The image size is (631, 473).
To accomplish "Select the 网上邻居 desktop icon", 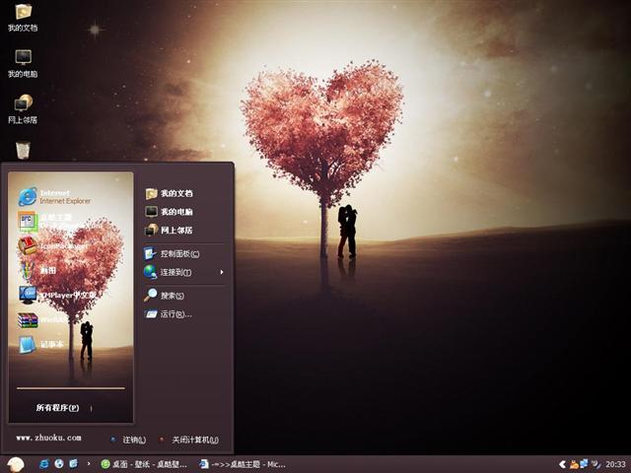I will click(x=23, y=108).
